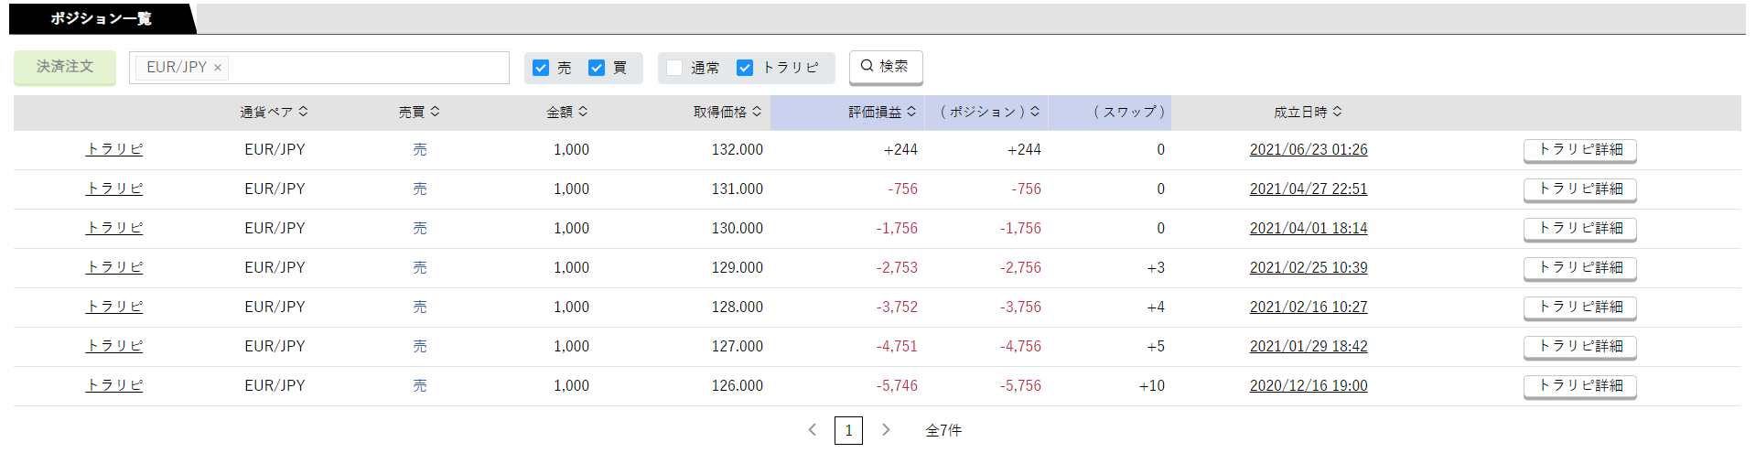Click inside the currency pair filter field

pos(366,68)
